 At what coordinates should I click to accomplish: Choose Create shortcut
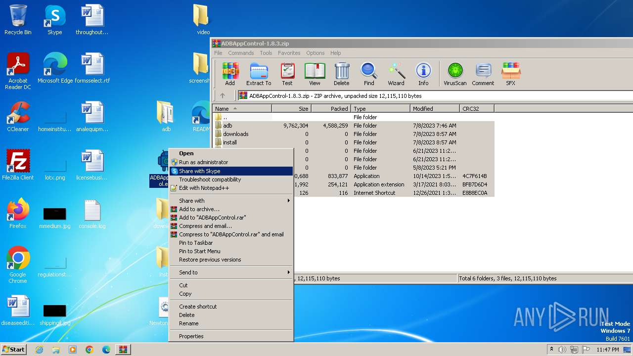pyautogui.click(x=231, y=307)
